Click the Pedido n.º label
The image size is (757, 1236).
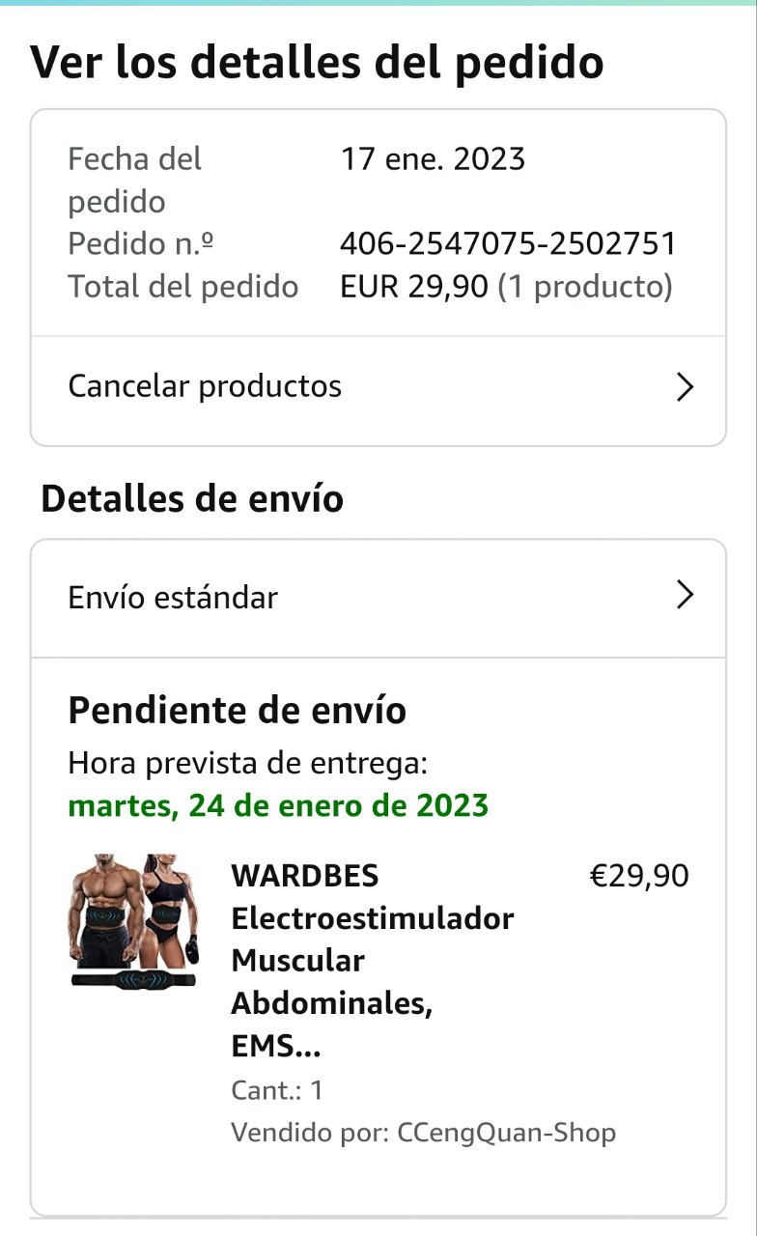point(141,244)
